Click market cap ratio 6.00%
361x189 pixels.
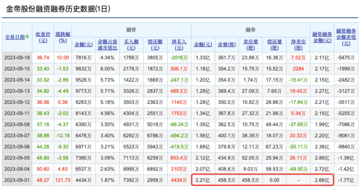click(x=107, y=69)
